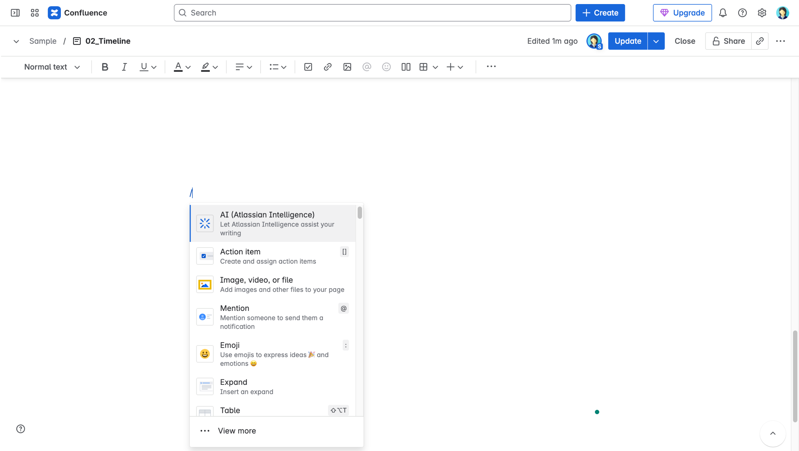Open the emoji picker in the toolbar
The image size is (799, 451).
(386, 67)
